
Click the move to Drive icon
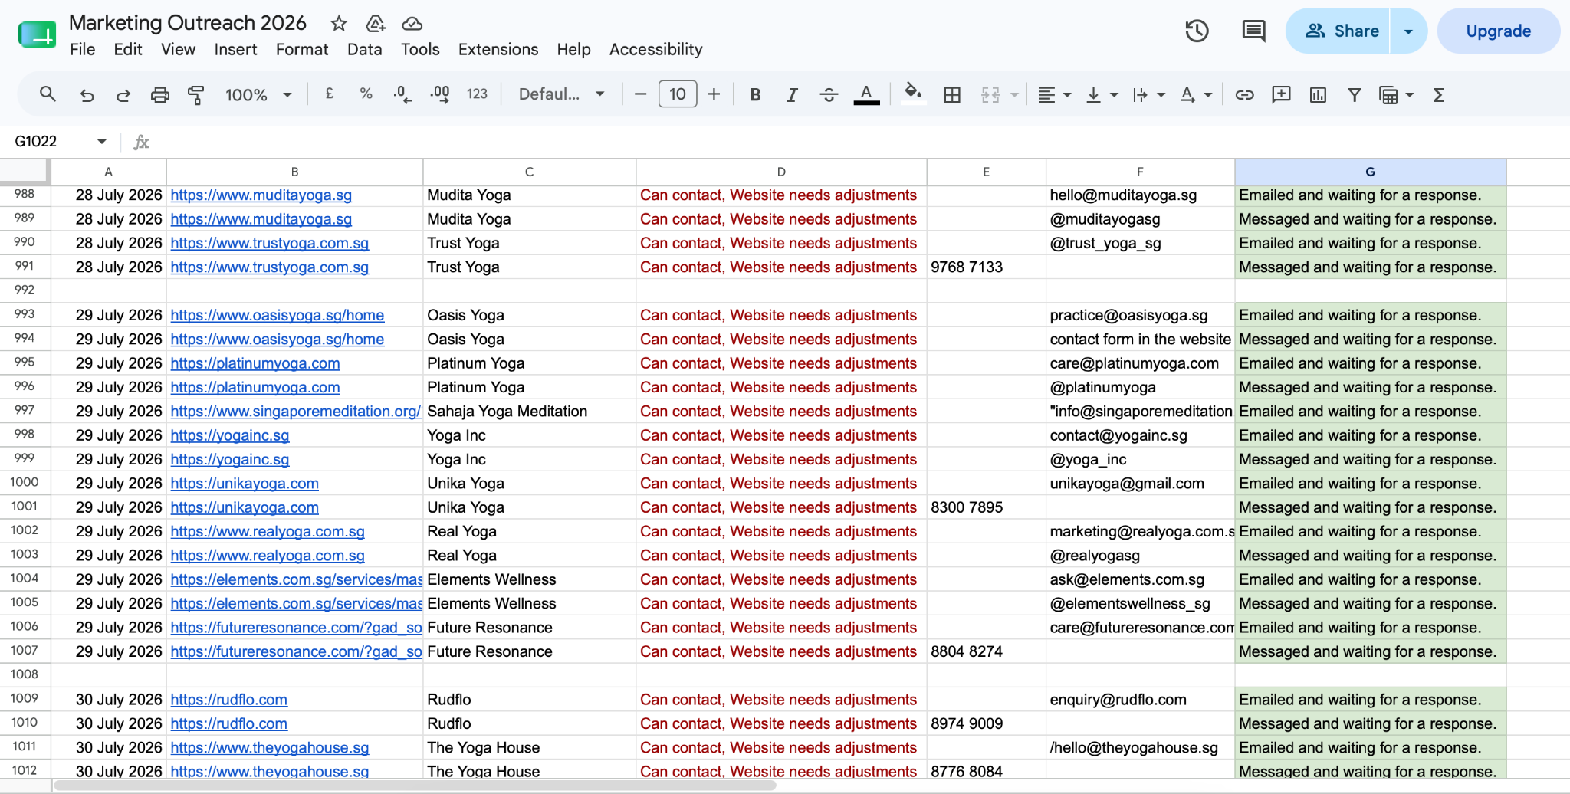(x=376, y=23)
